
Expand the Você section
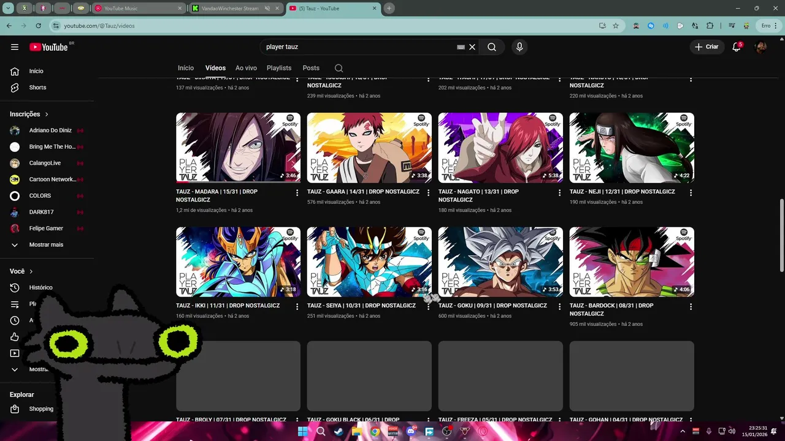tap(21, 271)
